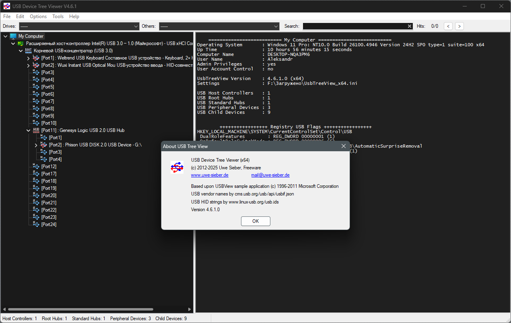Open the Others dropdown list
Viewport: 511px width, 323px height.
pyautogui.click(x=219, y=26)
